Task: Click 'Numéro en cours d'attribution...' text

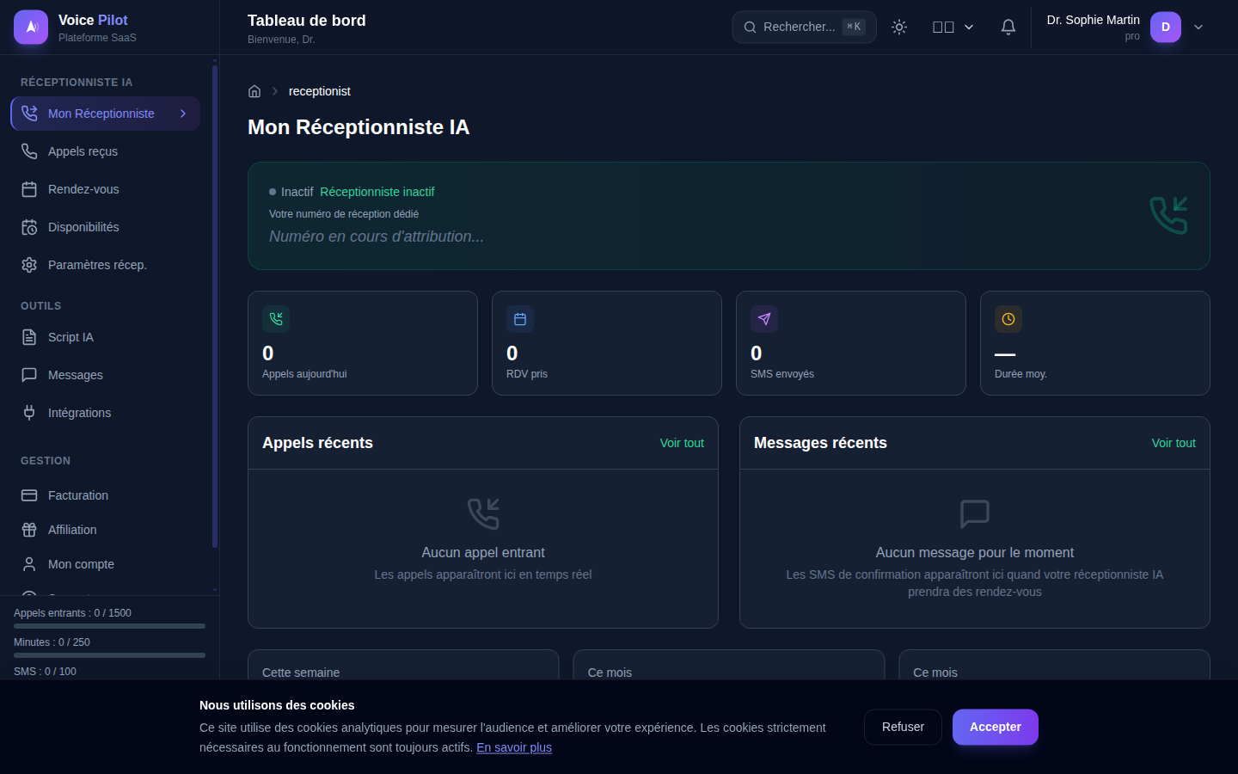Action: (377, 236)
